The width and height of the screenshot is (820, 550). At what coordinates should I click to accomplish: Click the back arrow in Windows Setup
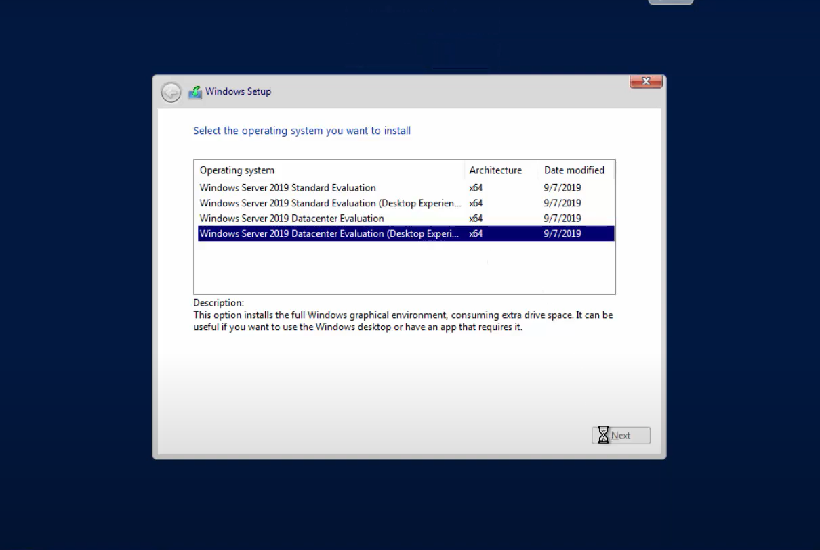[171, 92]
